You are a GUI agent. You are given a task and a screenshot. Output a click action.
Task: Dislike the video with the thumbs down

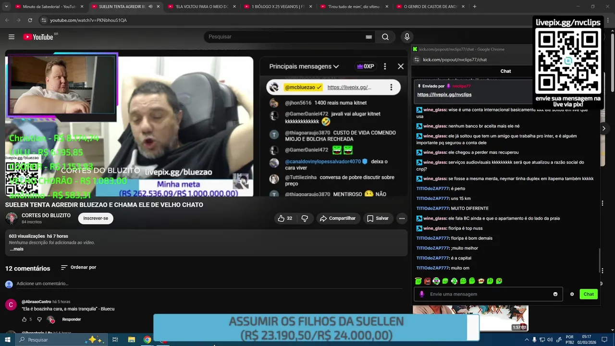(x=305, y=218)
